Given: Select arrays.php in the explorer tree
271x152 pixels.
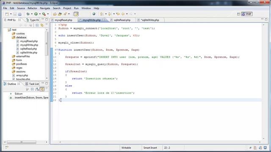Looking at the screenshot, I should [22, 75].
